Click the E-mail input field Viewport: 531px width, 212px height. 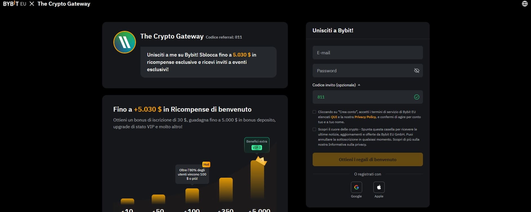368,53
